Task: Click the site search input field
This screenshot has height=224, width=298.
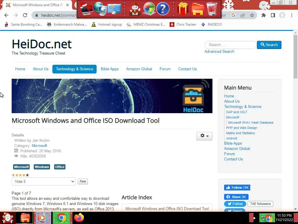Action: pyautogui.click(x=230, y=45)
